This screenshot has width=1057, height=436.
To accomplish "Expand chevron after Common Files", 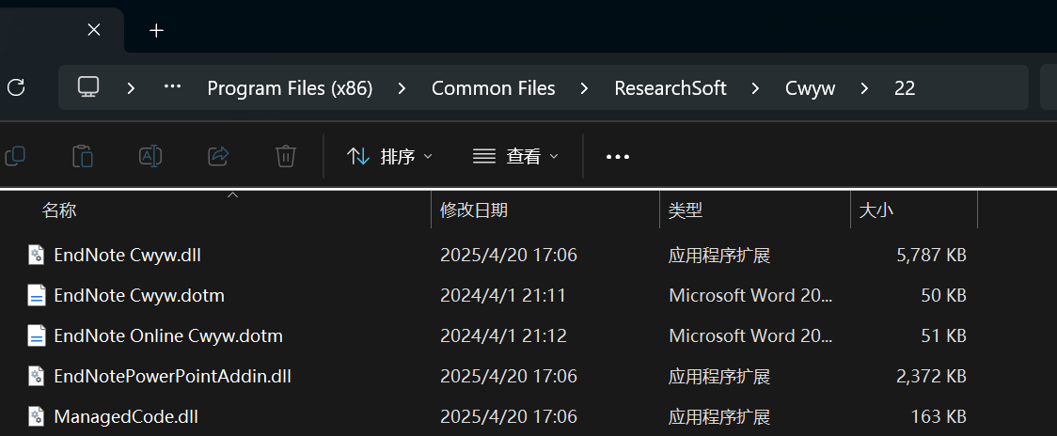I will coord(584,87).
